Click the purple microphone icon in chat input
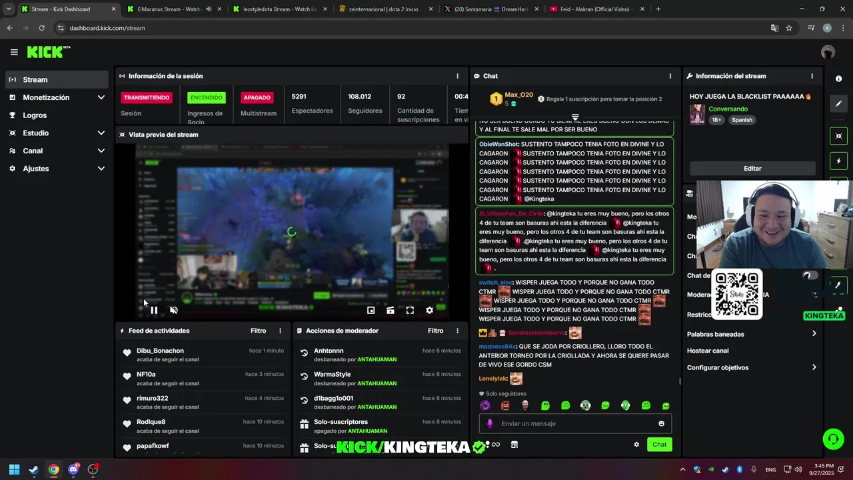The height and width of the screenshot is (480, 853). (490, 423)
